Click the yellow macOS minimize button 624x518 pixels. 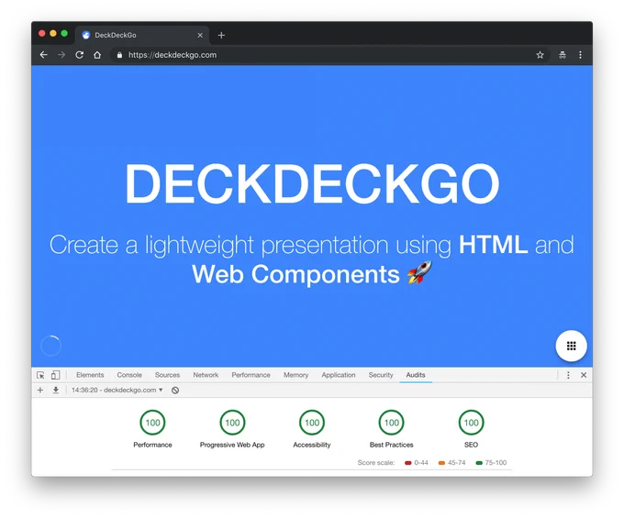[53, 33]
